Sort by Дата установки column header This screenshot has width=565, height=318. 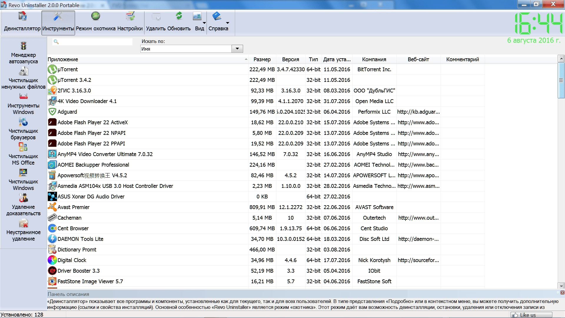pos(337,59)
